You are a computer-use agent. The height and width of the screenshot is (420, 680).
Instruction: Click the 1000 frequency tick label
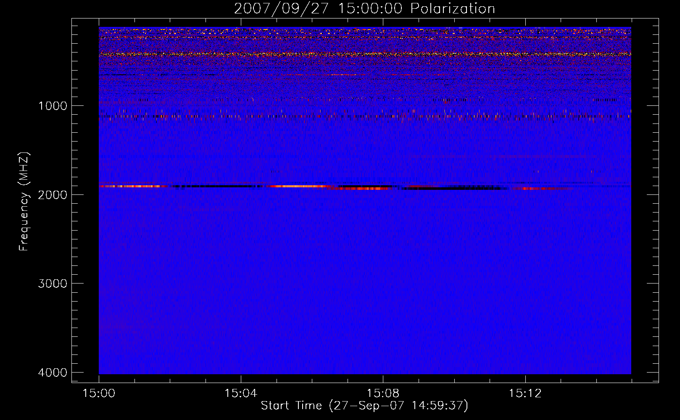(x=53, y=105)
